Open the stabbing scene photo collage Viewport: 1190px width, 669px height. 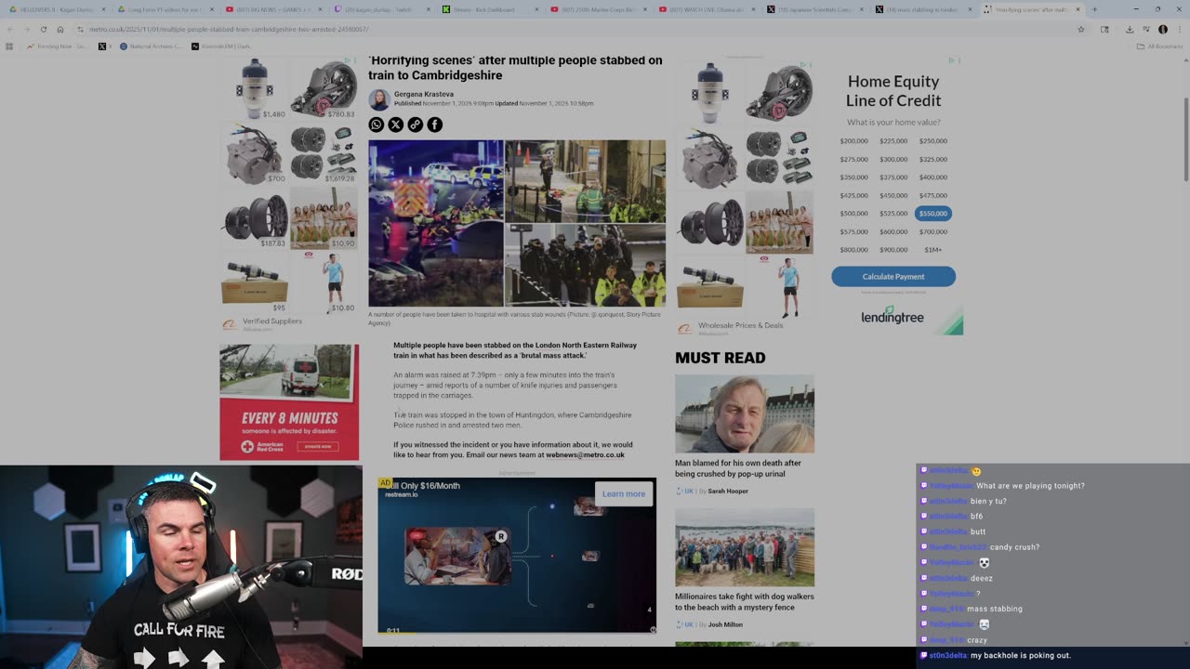coord(517,223)
